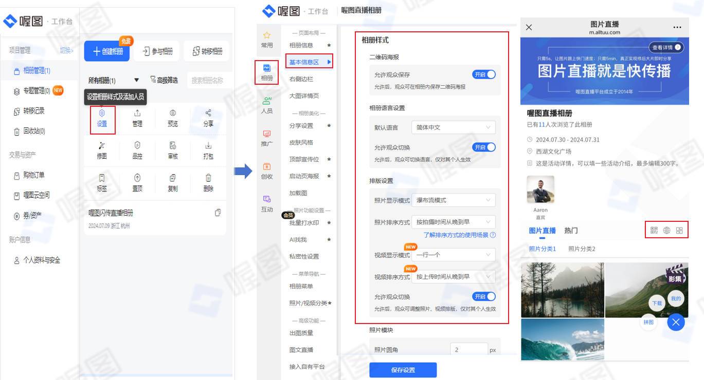Open the 视频排序方式 dropdown

click(x=454, y=277)
